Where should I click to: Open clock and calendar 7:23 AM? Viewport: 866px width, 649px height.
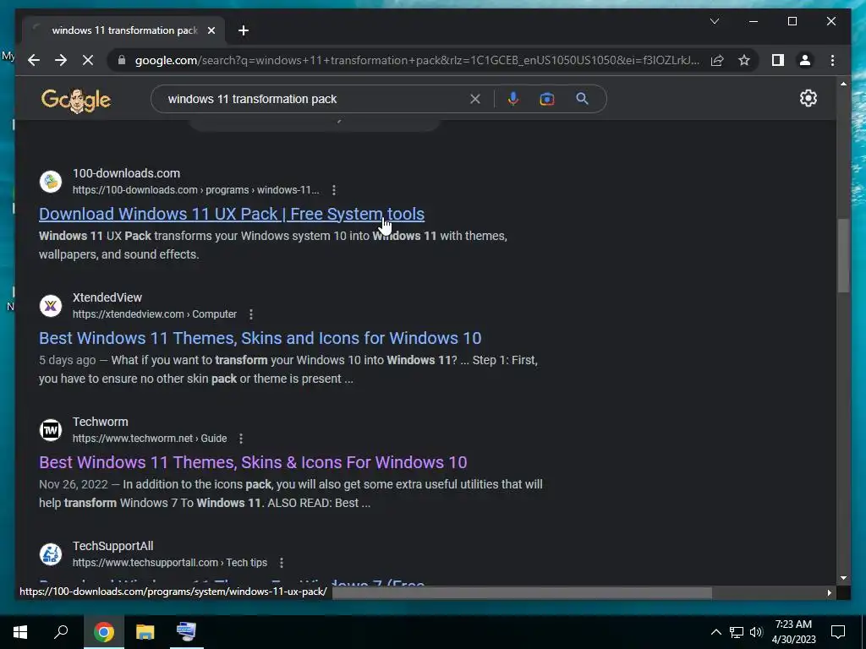793,632
